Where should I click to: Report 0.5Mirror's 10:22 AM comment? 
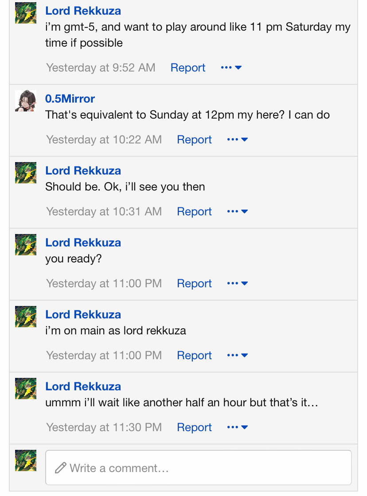[194, 140]
